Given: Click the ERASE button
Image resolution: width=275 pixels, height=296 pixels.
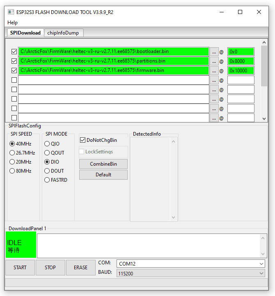Looking at the screenshot, I should tap(81, 268).
